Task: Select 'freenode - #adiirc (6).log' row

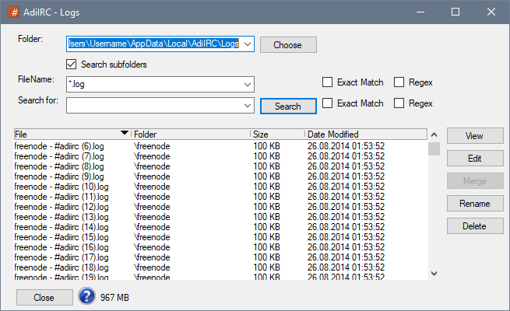Action: tap(220, 146)
